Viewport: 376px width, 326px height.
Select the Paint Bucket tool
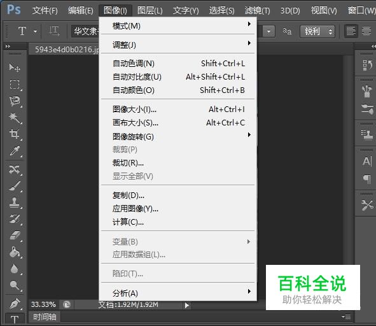click(15, 252)
